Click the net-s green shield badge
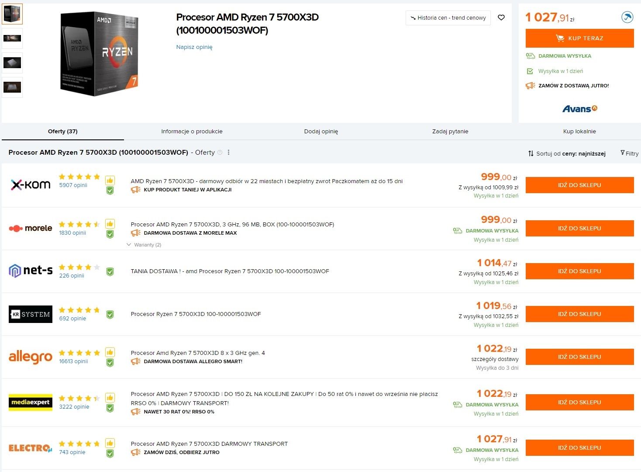 point(110,271)
